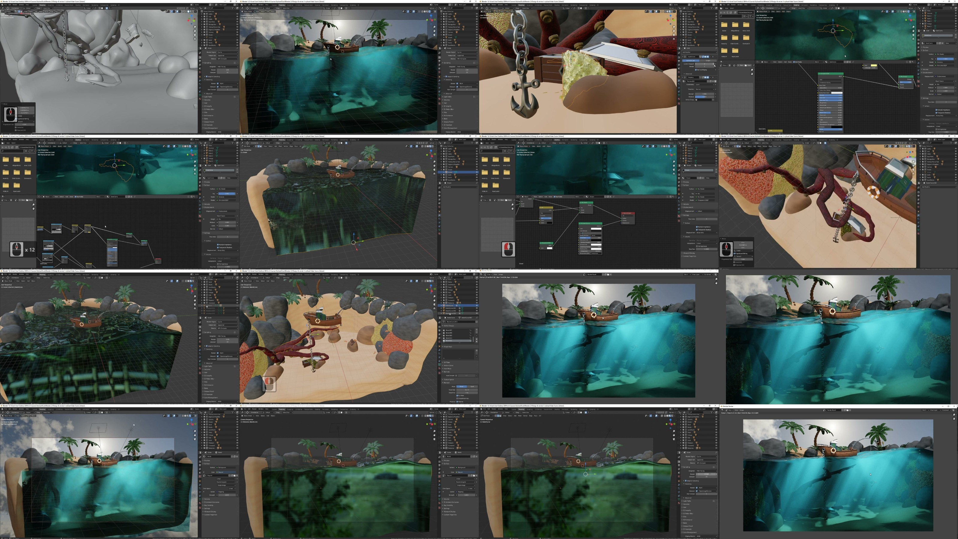Click pan hand icon, top-row second screenshot

[434, 31]
